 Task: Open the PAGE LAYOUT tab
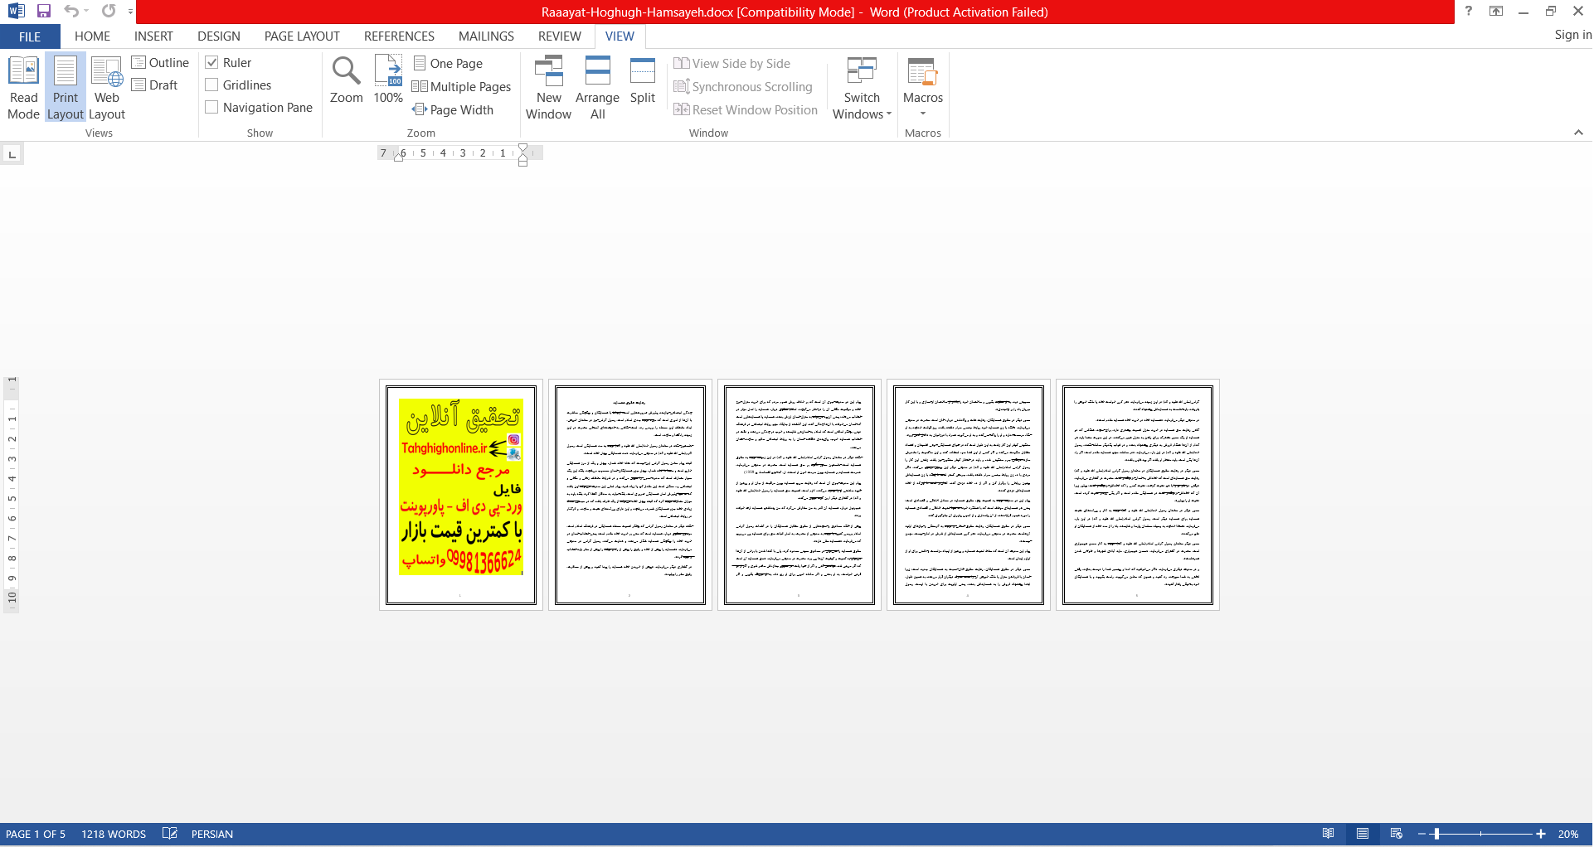coord(302,36)
